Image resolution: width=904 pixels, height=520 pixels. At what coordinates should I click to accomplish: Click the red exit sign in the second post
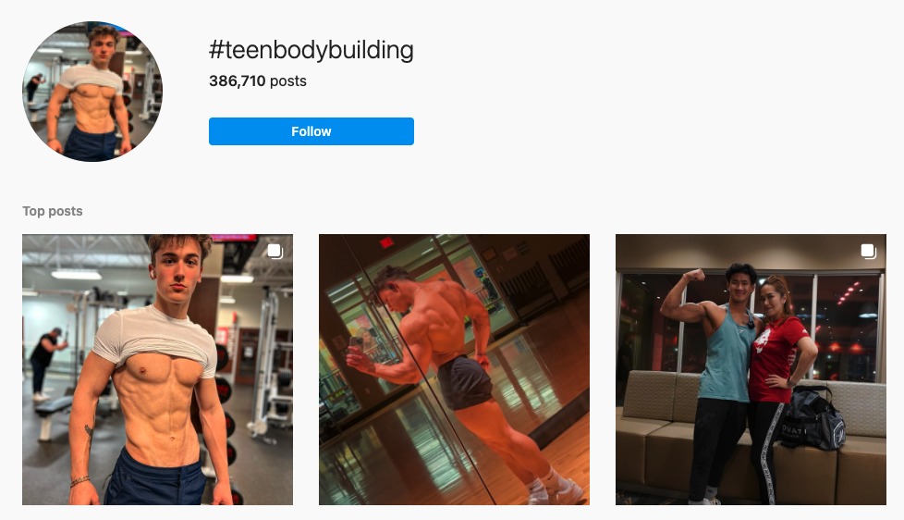point(386,242)
